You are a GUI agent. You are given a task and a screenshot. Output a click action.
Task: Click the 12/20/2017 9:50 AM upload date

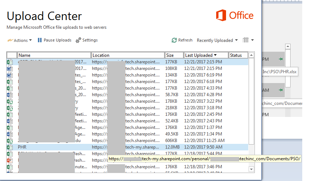tap(203, 147)
